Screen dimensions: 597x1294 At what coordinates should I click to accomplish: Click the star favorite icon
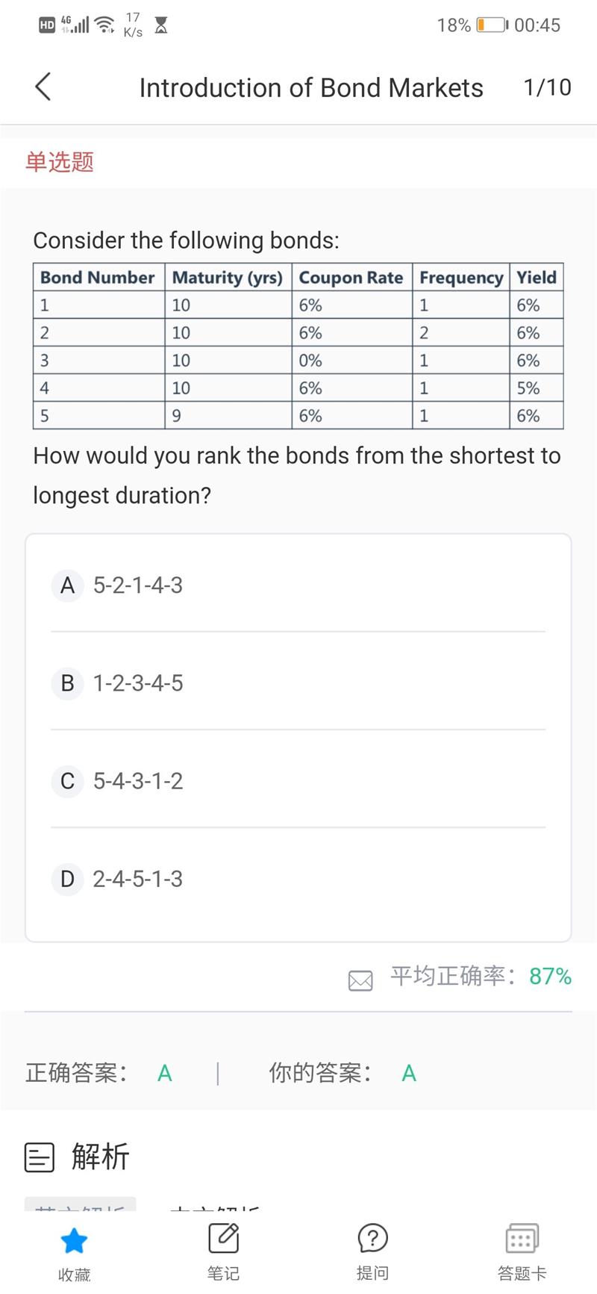74,1241
